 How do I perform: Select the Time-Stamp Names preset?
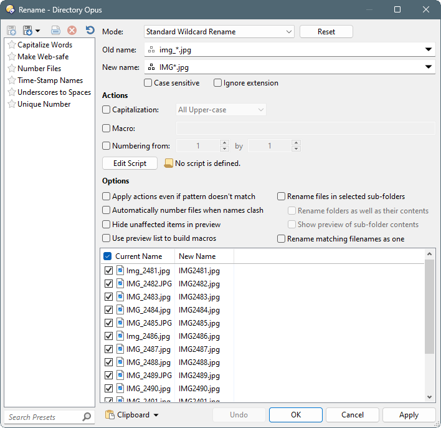click(x=50, y=80)
